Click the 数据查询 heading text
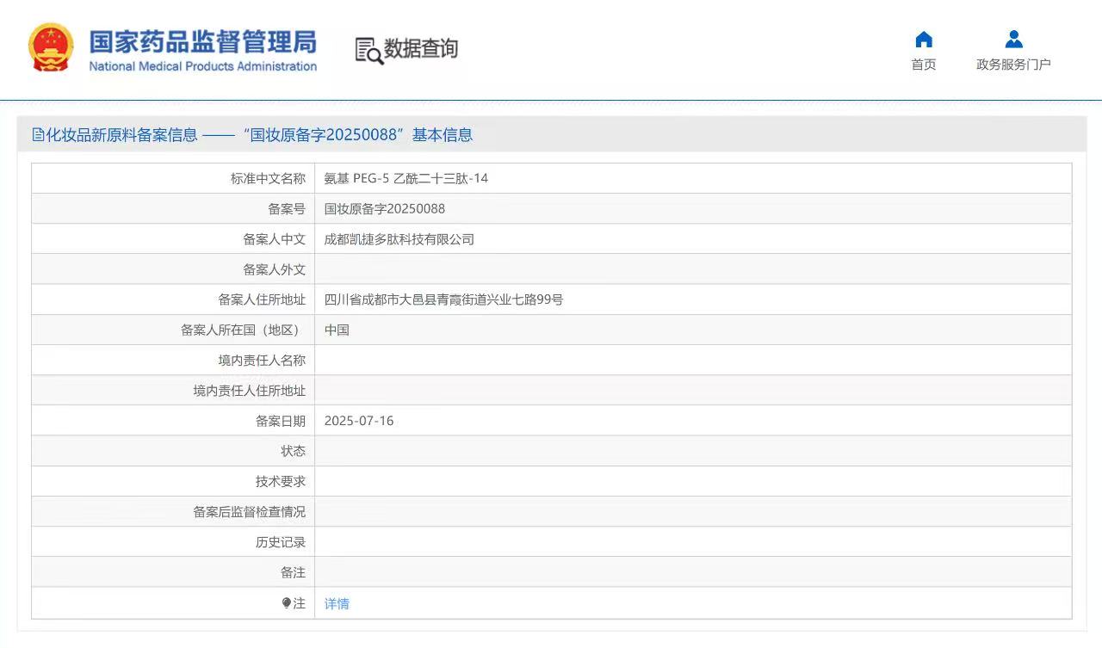This screenshot has width=1102, height=648. click(421, 49)
